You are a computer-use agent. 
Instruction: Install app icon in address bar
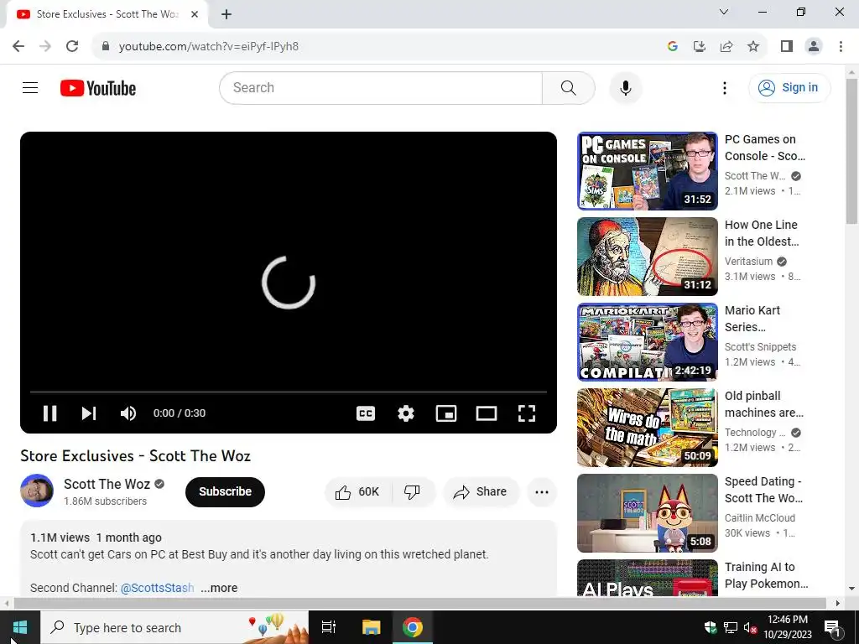tap(699, 46)
